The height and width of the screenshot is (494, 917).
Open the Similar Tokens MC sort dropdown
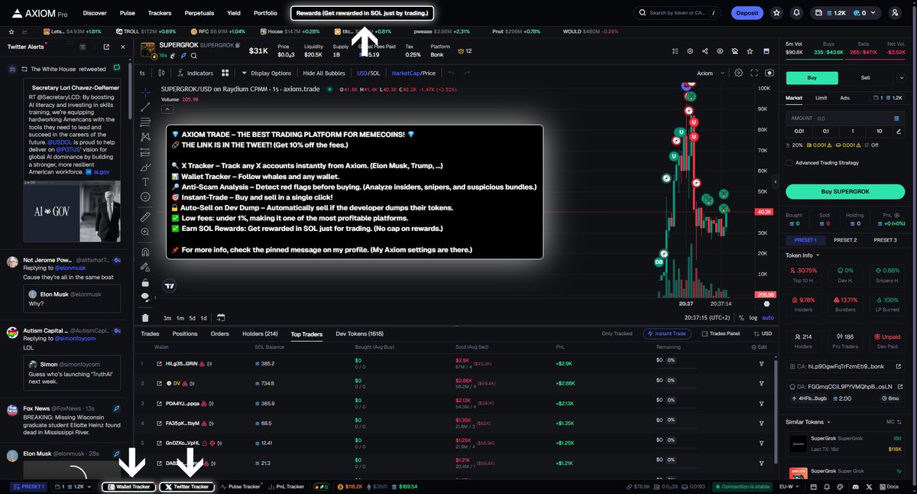[x=893, y=421]
